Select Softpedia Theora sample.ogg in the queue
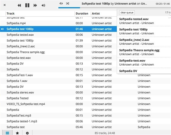 point(144,52)
